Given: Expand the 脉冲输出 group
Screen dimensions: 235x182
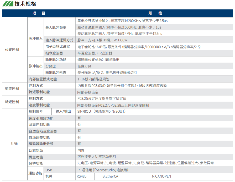Looking at the screenshot, I should pyautogui.click(x=36, y=66).
